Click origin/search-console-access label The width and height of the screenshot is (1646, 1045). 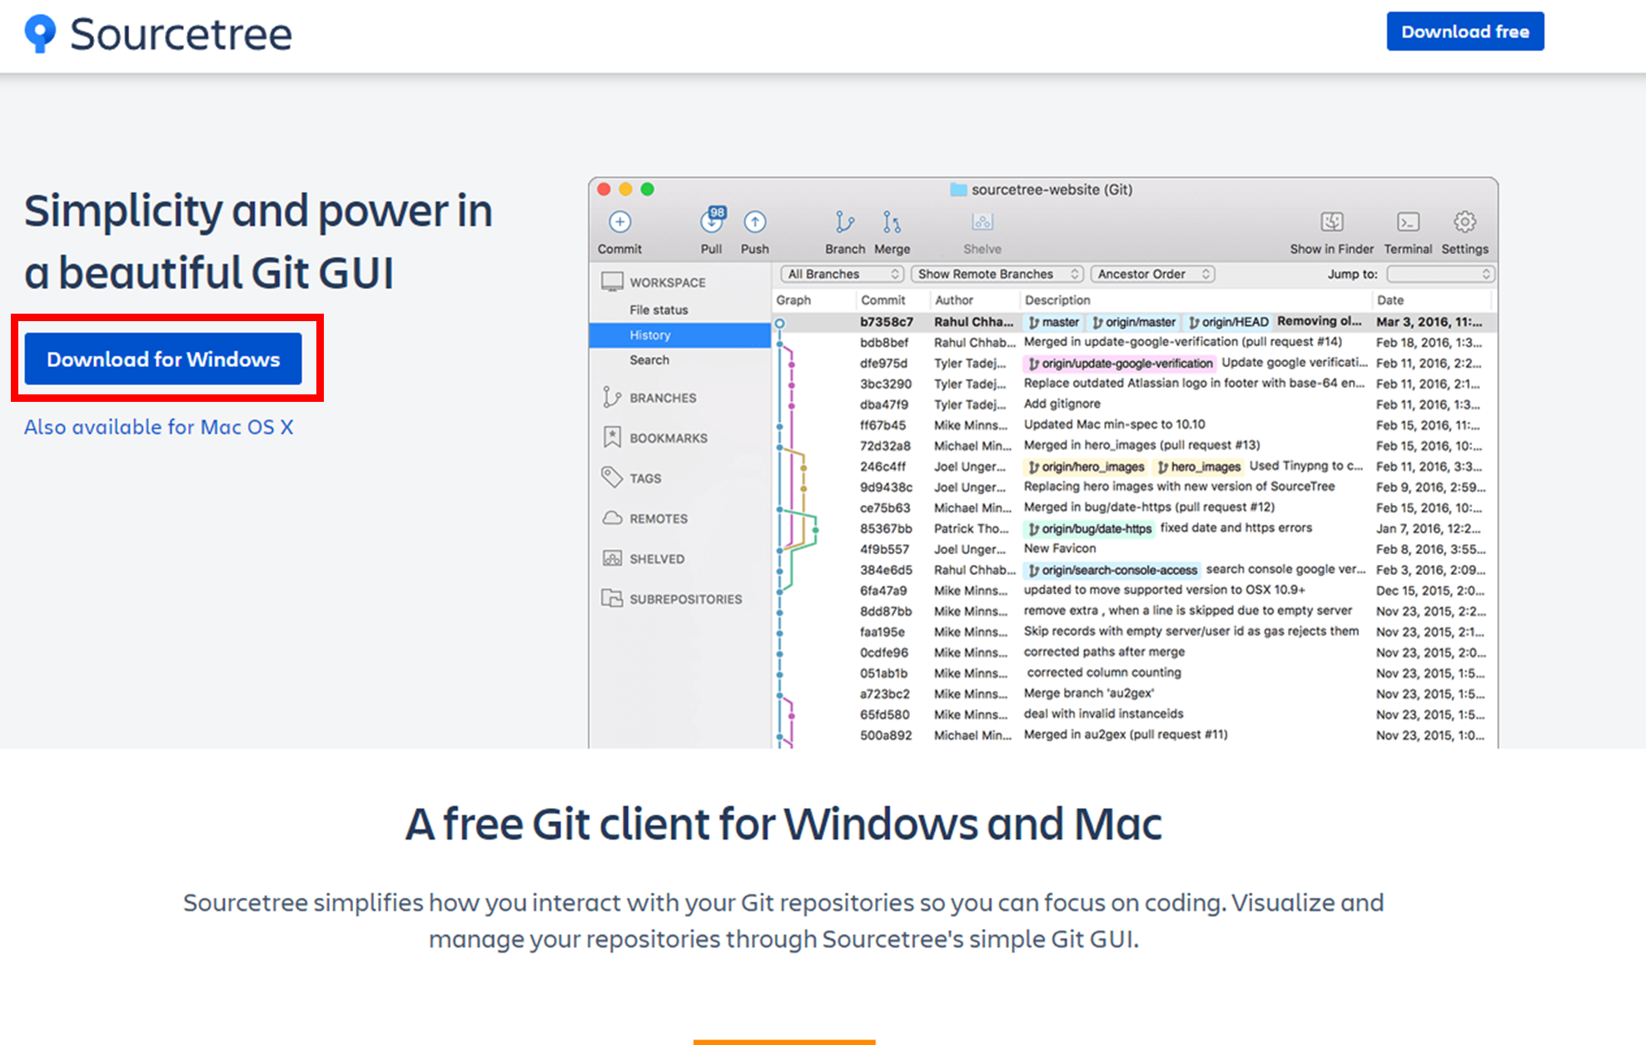pos(1112,570)
